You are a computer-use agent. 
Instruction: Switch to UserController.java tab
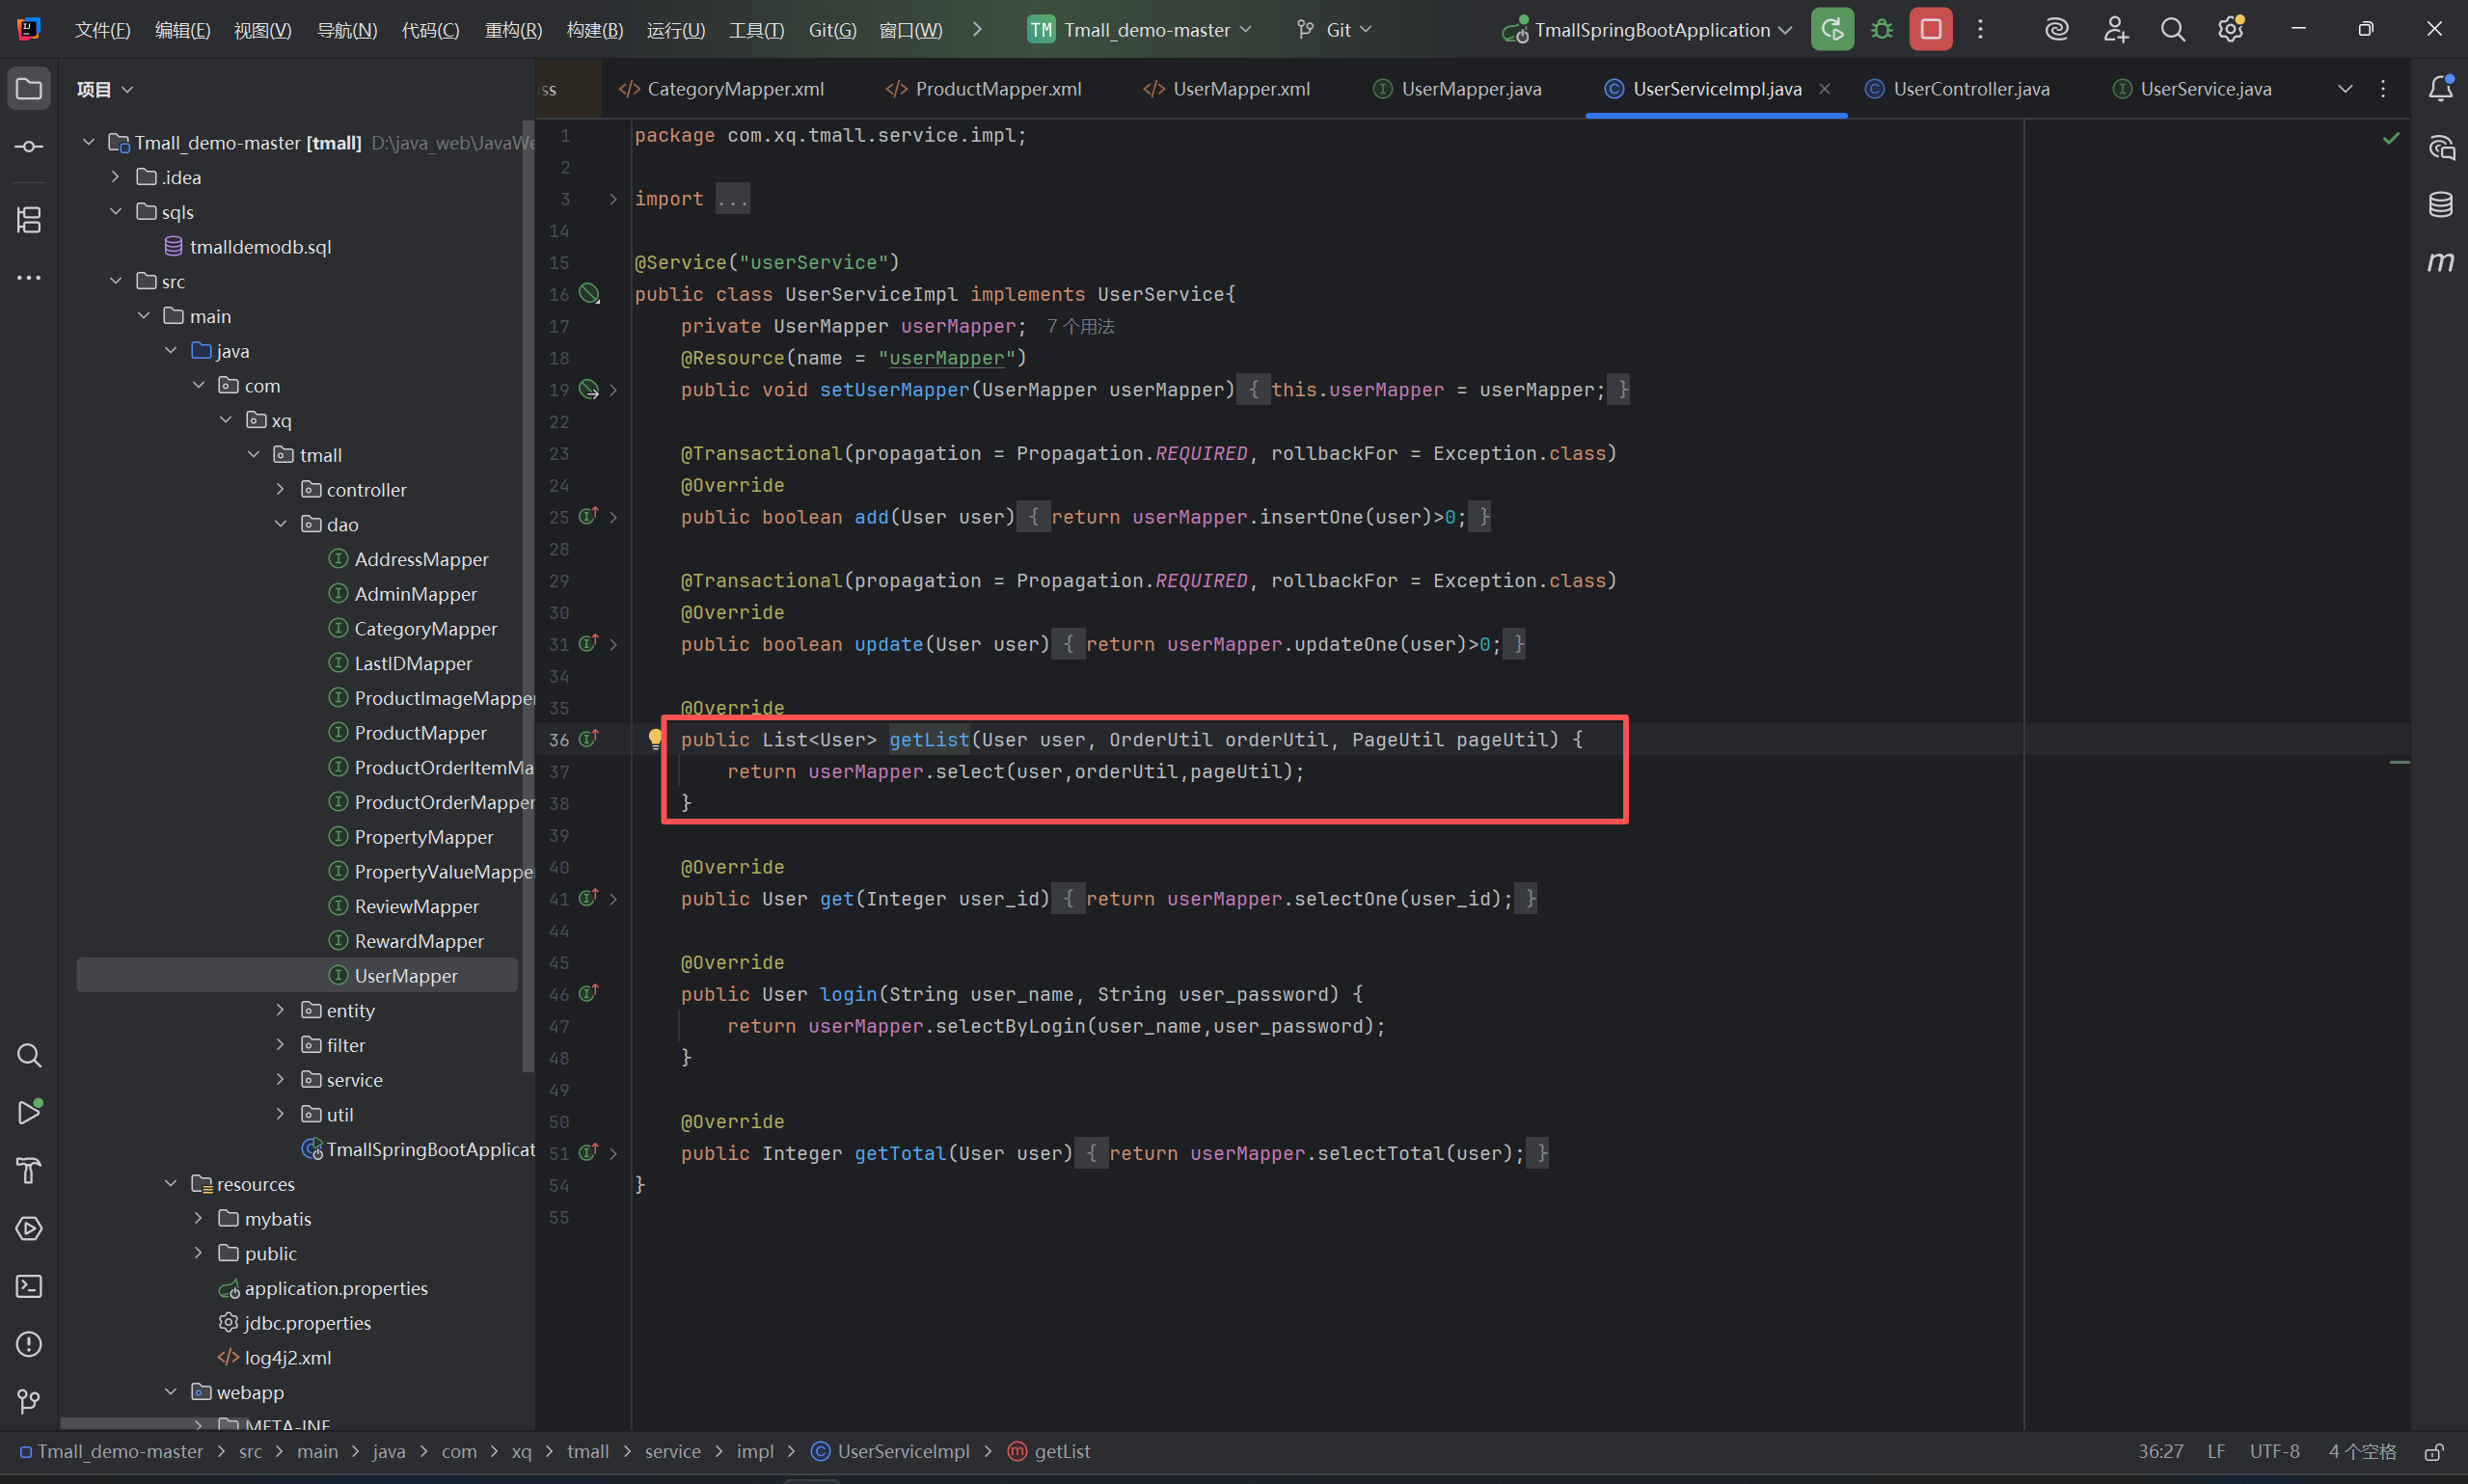pyautogui.click(x=1969, y=89)
